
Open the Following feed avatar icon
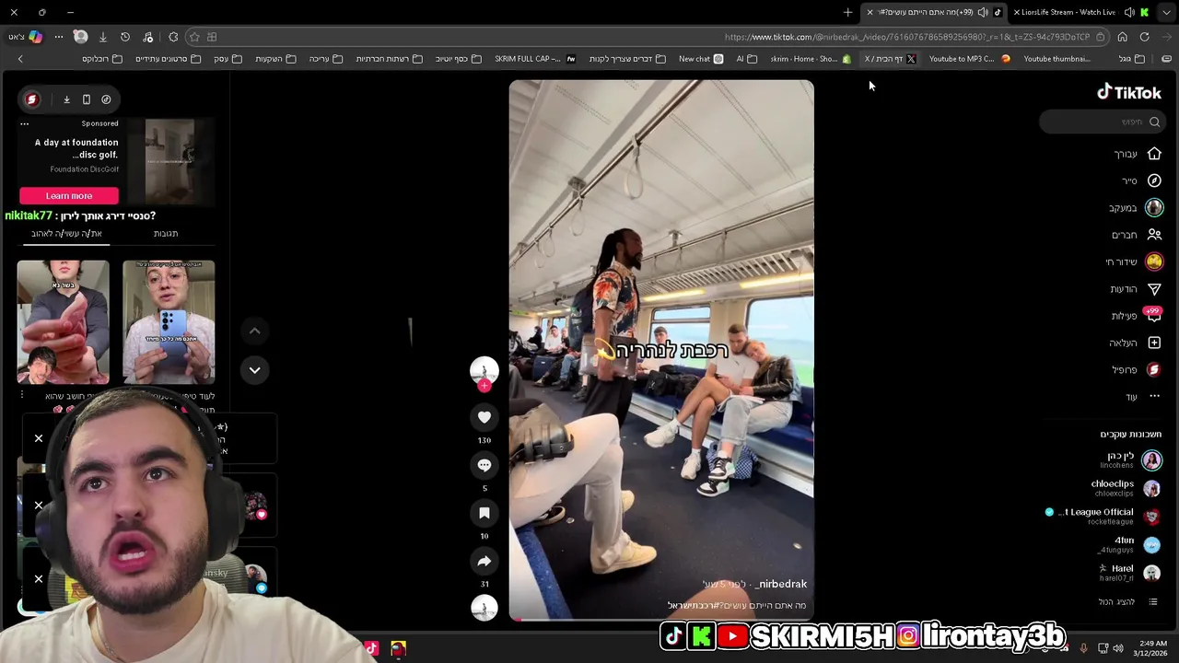pos(1154,208)
